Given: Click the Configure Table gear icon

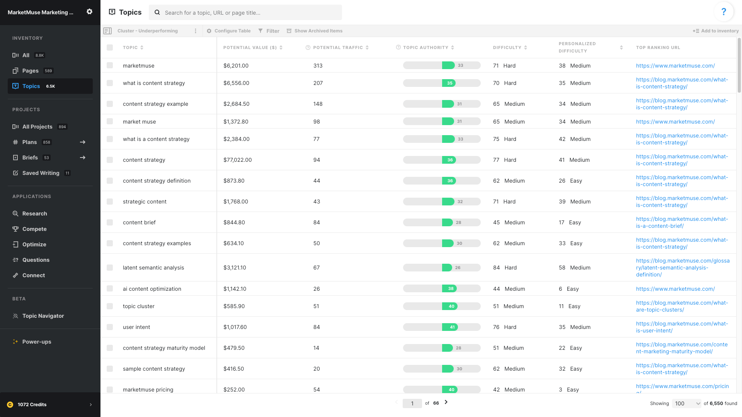Looking at the screenshot, I should pos(209,31).
